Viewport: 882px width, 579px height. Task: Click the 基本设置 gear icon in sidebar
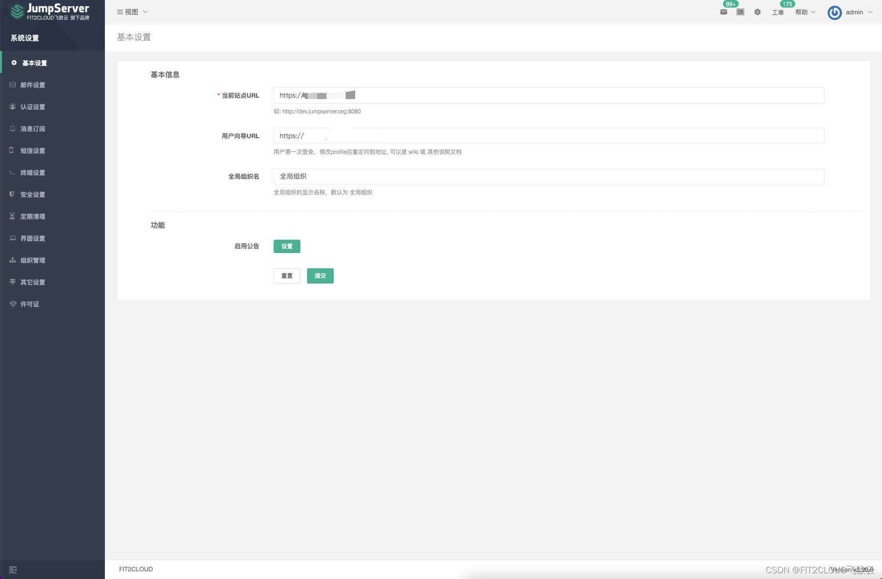pos(14,62)
